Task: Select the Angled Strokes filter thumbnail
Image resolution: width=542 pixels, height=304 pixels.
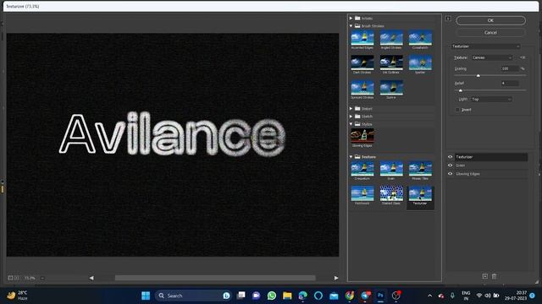Action: [x=391, y=38]
